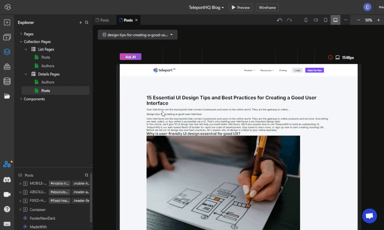
Task: Select Posts under List Pages
Action: pos(45,57)
